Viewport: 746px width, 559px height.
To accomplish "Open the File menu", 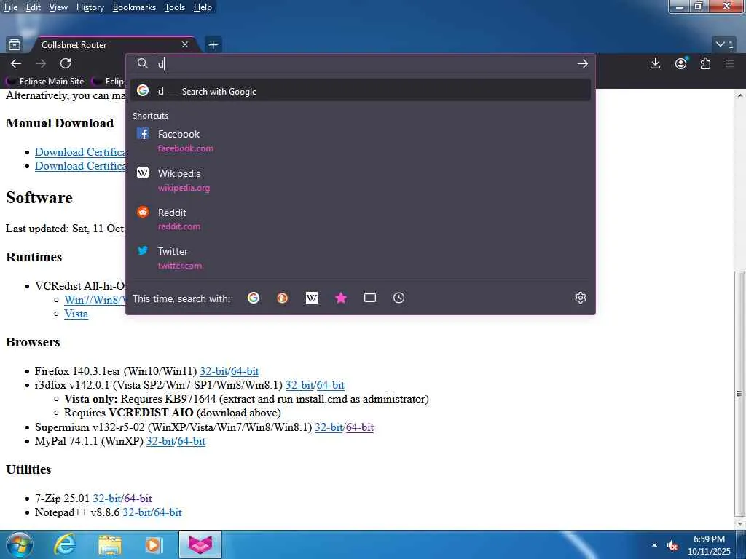I will 11,7.
